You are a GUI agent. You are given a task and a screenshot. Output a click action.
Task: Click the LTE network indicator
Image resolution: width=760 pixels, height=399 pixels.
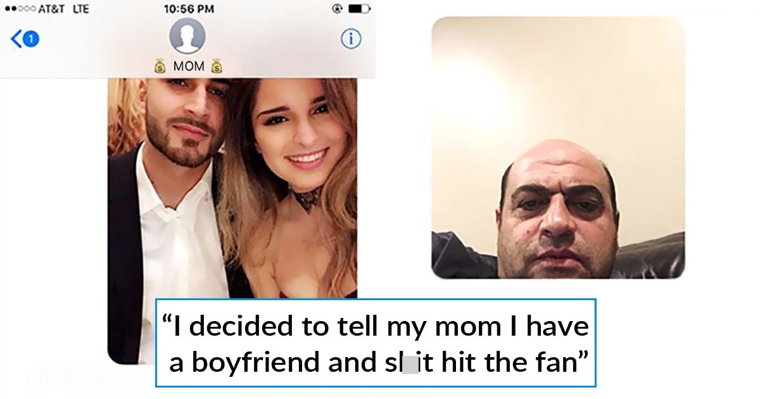pyautogui.click(x=79, y=9)
